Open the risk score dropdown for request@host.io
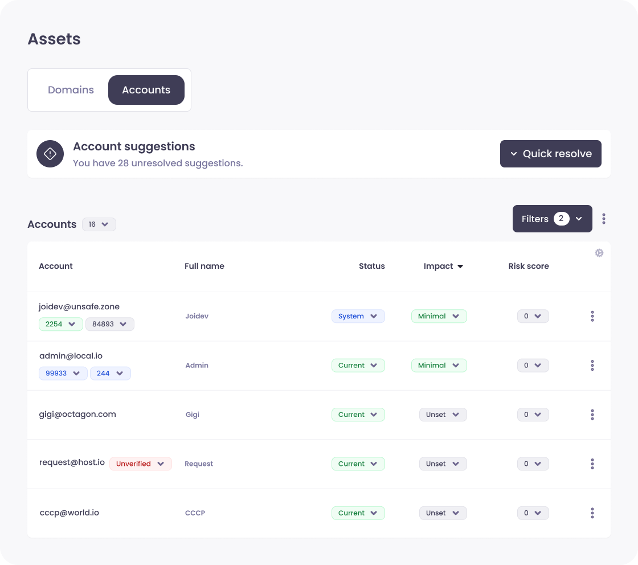Screen dimensions: 638x565 [x=533, y=464]
